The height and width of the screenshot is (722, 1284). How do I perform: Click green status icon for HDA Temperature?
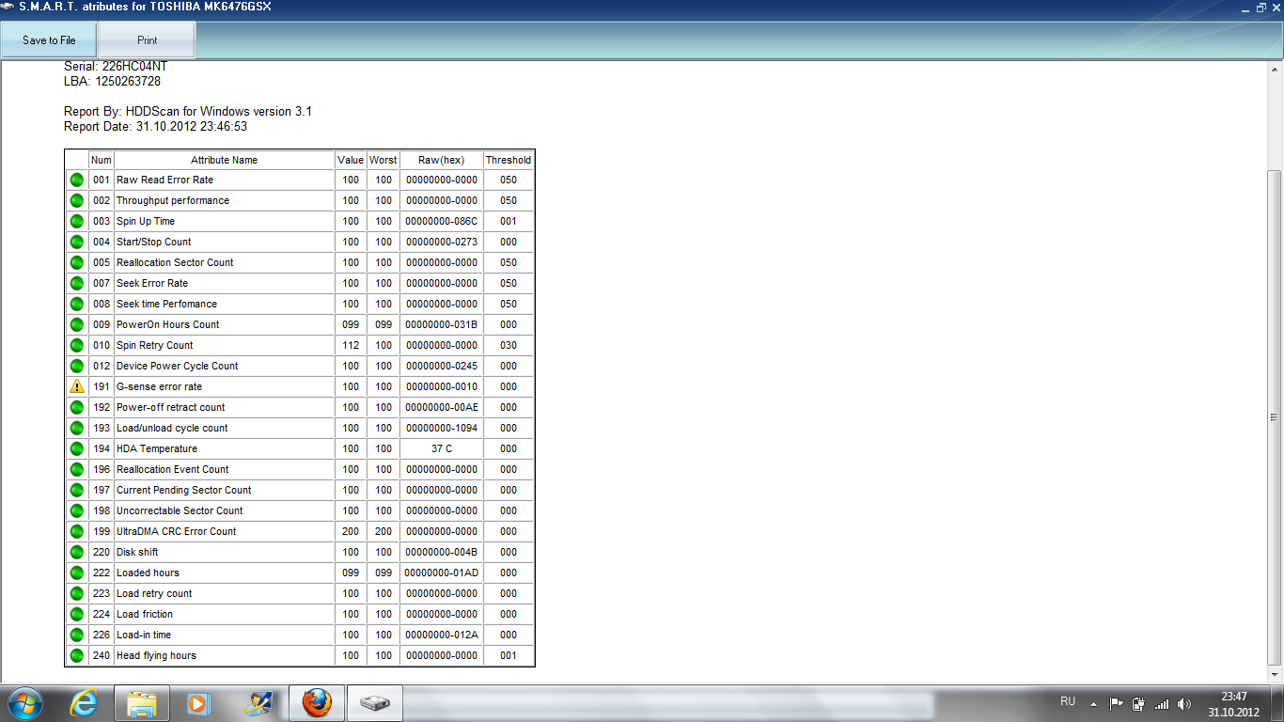77,448
